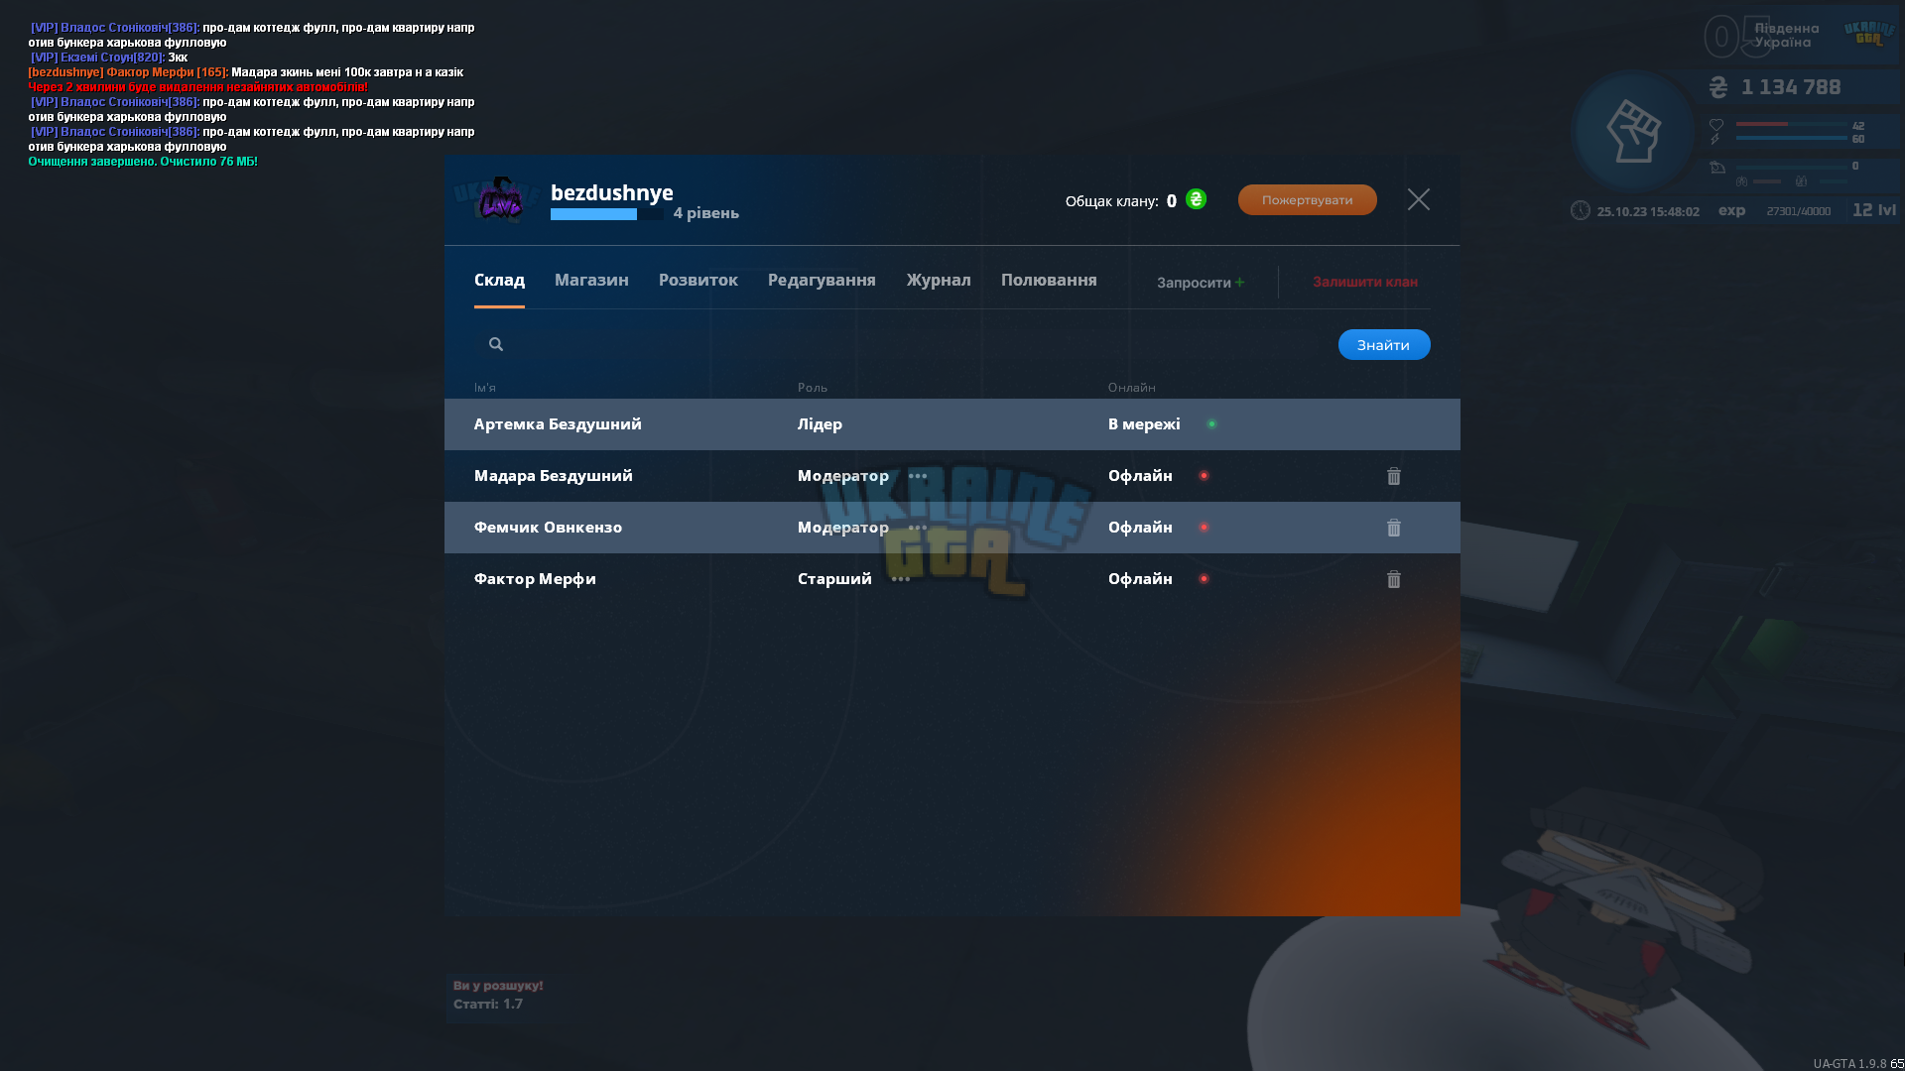The height and width of the screenshot is (1071, 1905).
Task: Open role options for Мадара Бездушний
Action: click(x=918, y=476)
